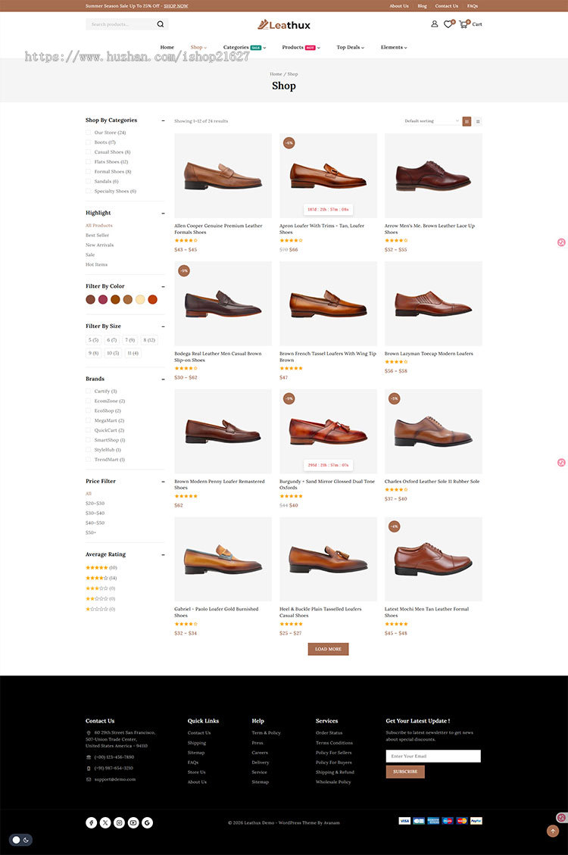568x855 pixels.
Task: Open the About Us top link
Action: click(399, 6)
